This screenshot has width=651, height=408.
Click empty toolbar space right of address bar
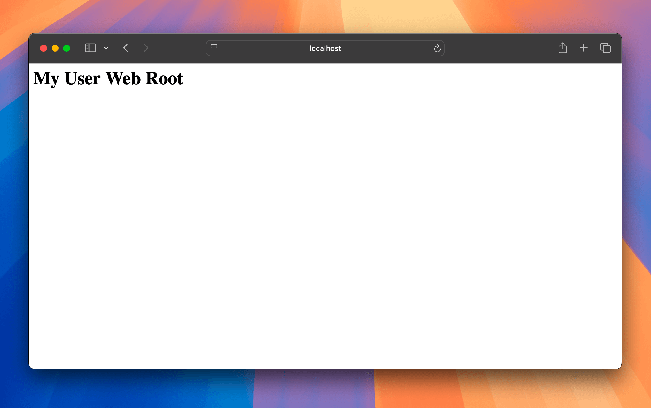point(499,48)
